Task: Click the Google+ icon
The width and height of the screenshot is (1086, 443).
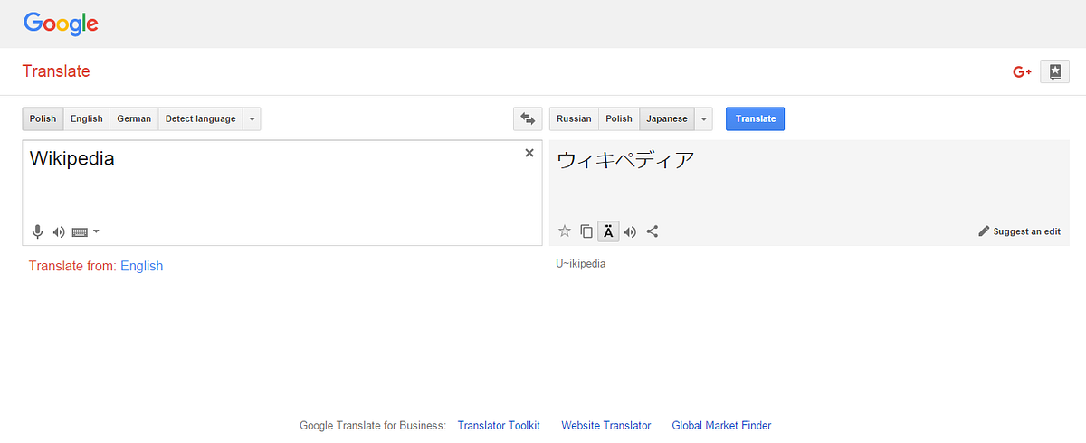Action: pos(1023,72)
